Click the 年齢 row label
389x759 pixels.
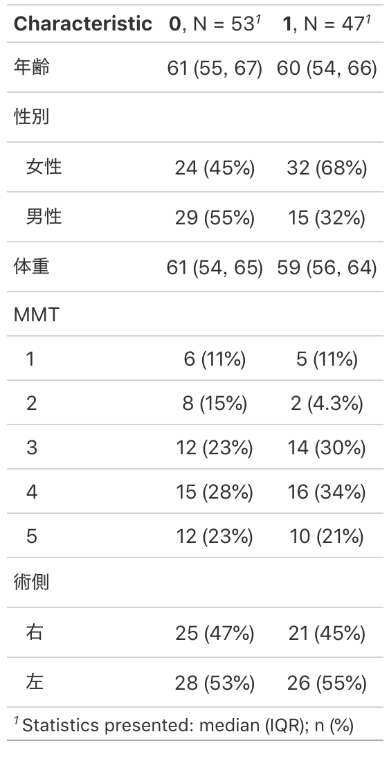31,67
